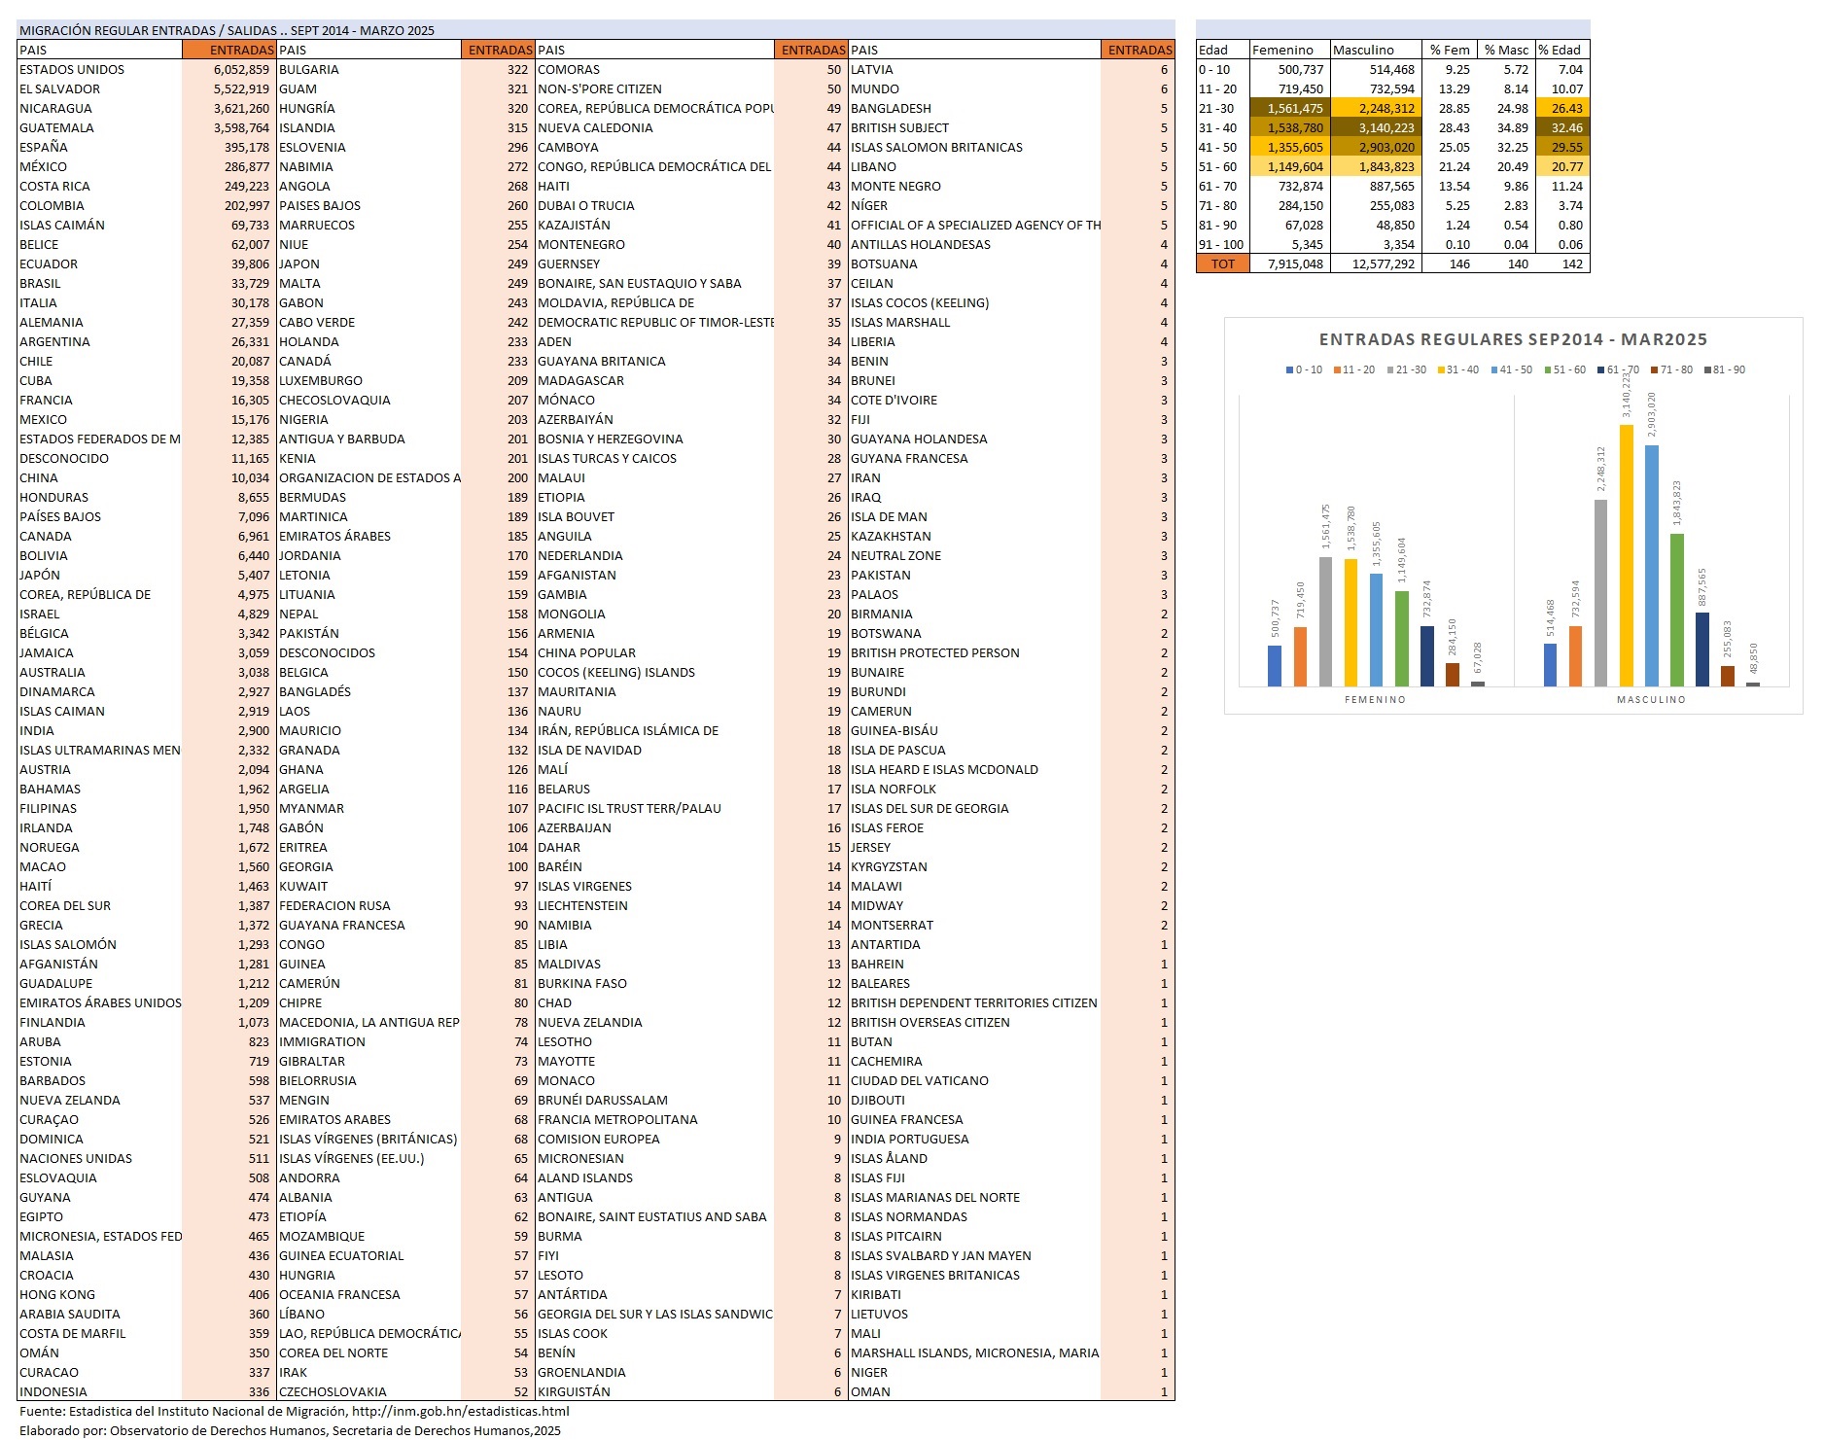Click the gray 21-30 bar in FEMENINO group
Image resolution: width=1824 pixels, height=1440 pixels.
(1325, 620)
